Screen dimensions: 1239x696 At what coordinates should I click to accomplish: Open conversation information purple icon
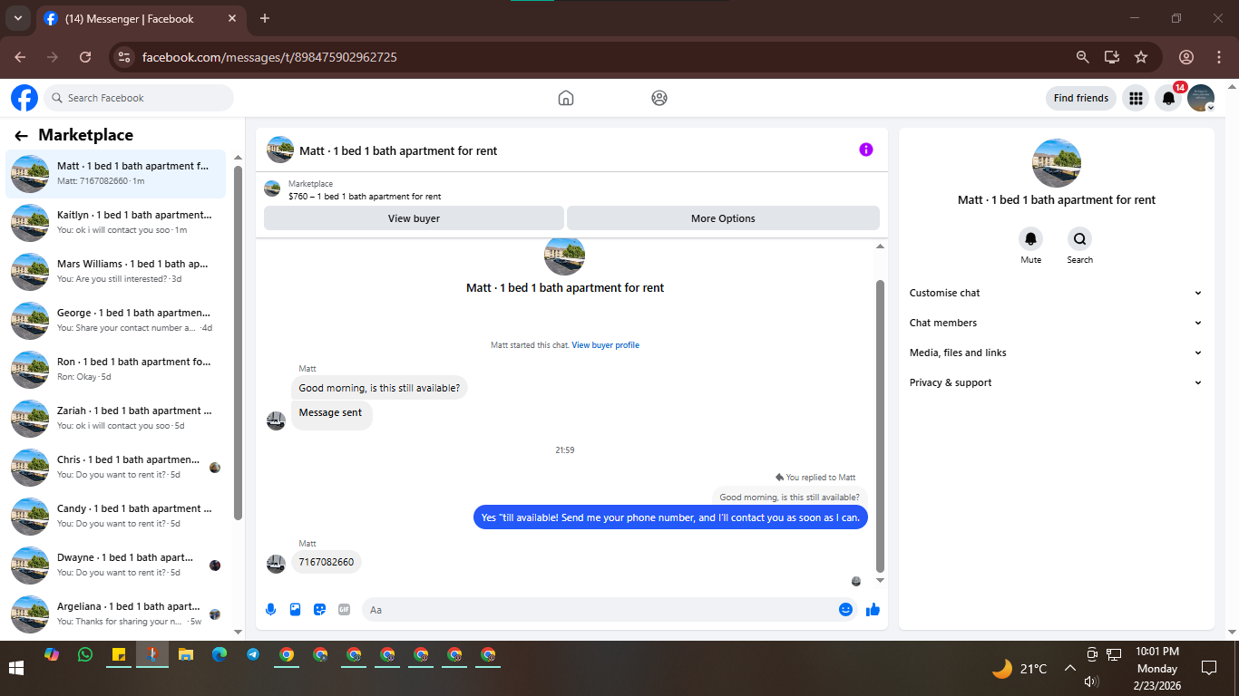click(x=866, y=150)
